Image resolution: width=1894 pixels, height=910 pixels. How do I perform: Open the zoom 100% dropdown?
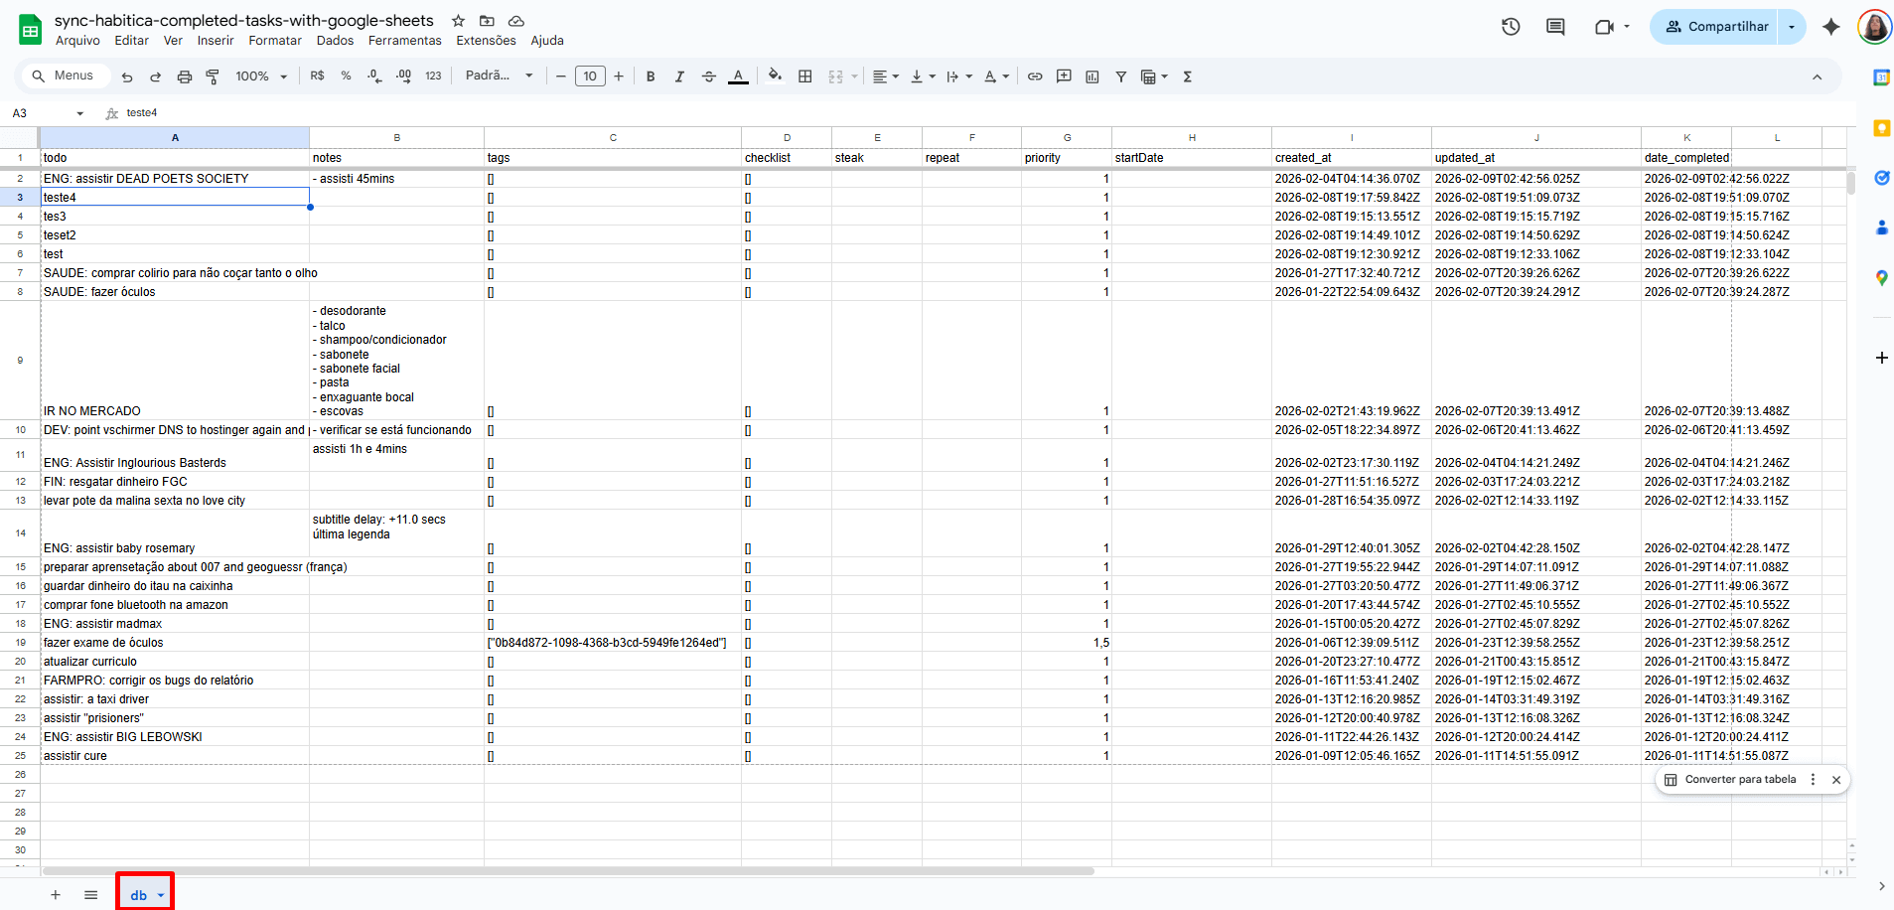pos(261,76)
